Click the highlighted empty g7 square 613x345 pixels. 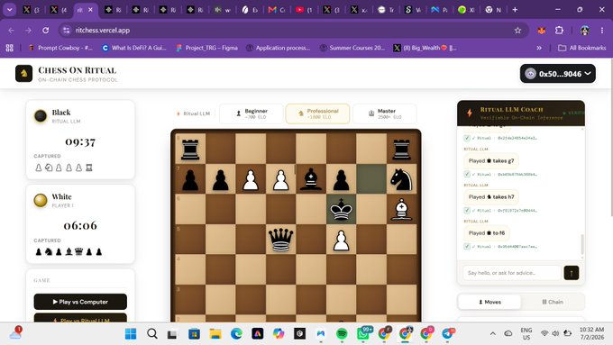[x=371, y=179]
